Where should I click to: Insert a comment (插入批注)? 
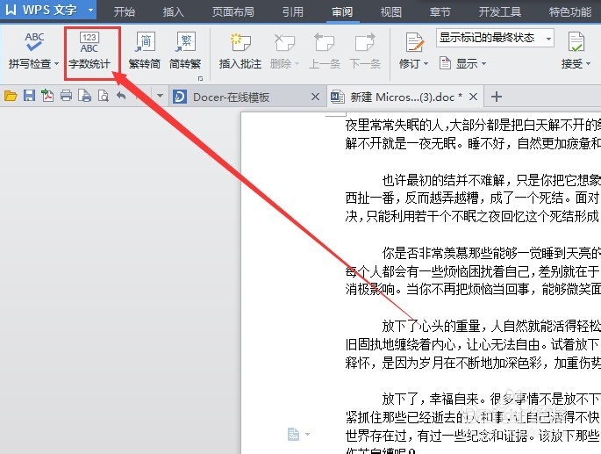pos(240,51)
